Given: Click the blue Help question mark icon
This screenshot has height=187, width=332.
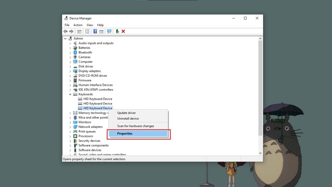Looking at the screenshot, I should [95, 31].
